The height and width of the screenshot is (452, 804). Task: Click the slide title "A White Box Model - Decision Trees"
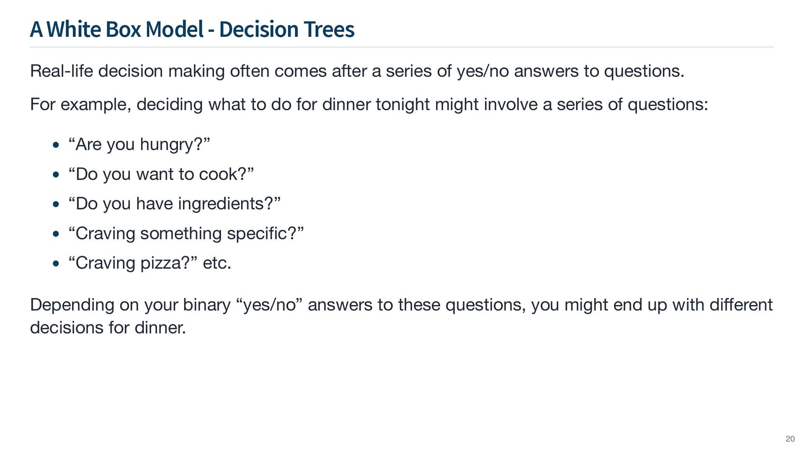(x=192, y=29)
